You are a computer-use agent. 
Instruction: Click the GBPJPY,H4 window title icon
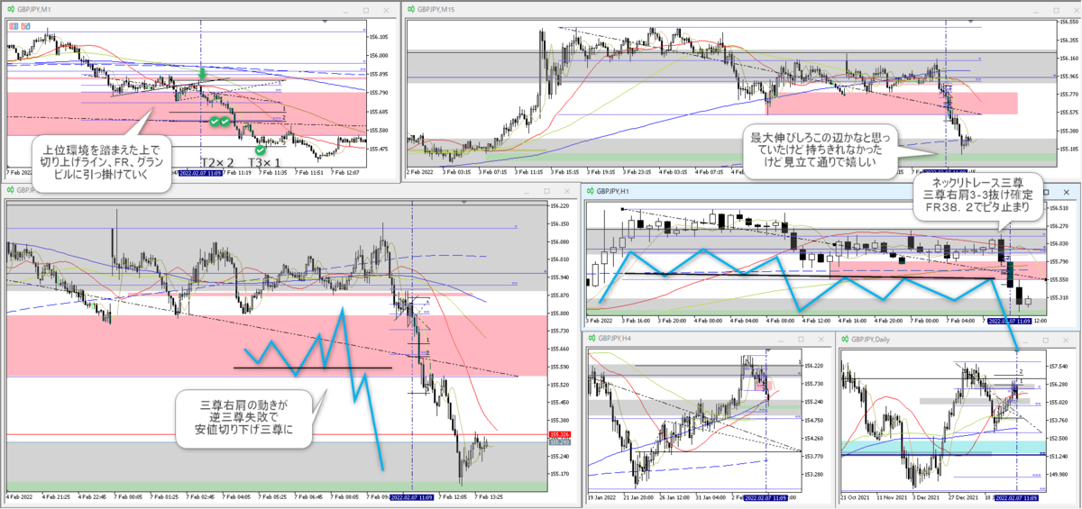(x=591, y=337)
